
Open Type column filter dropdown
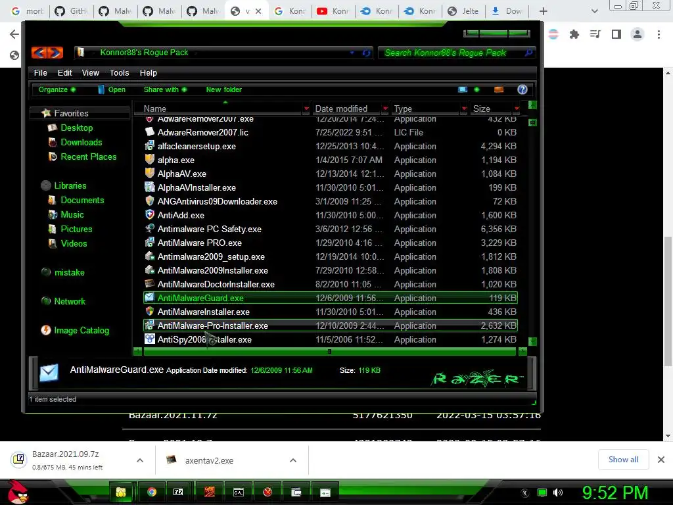click(x=463, y=108)
